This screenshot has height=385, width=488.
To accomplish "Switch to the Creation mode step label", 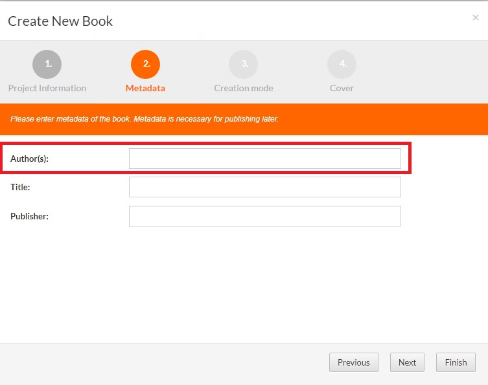I will 244,88.
